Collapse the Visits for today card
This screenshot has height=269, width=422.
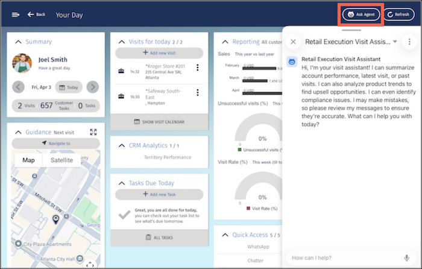pyautogui.click(x=122, y=42)
